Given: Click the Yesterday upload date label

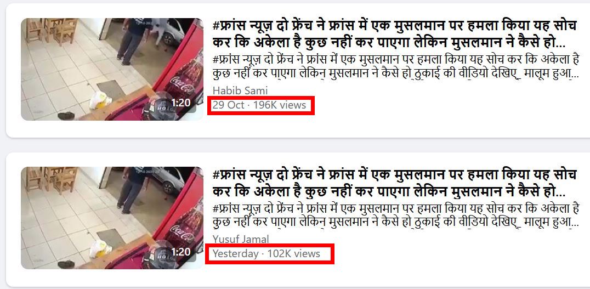Looking at the screenshot, I should point(236,253).
